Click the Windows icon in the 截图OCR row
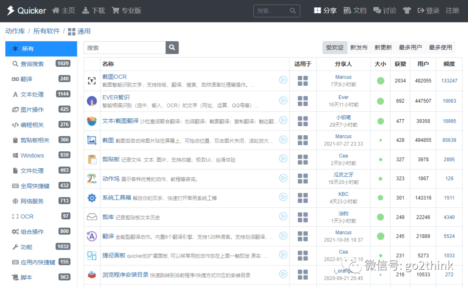This screenshot has height=287, width=468. click(x=302, y=81)
